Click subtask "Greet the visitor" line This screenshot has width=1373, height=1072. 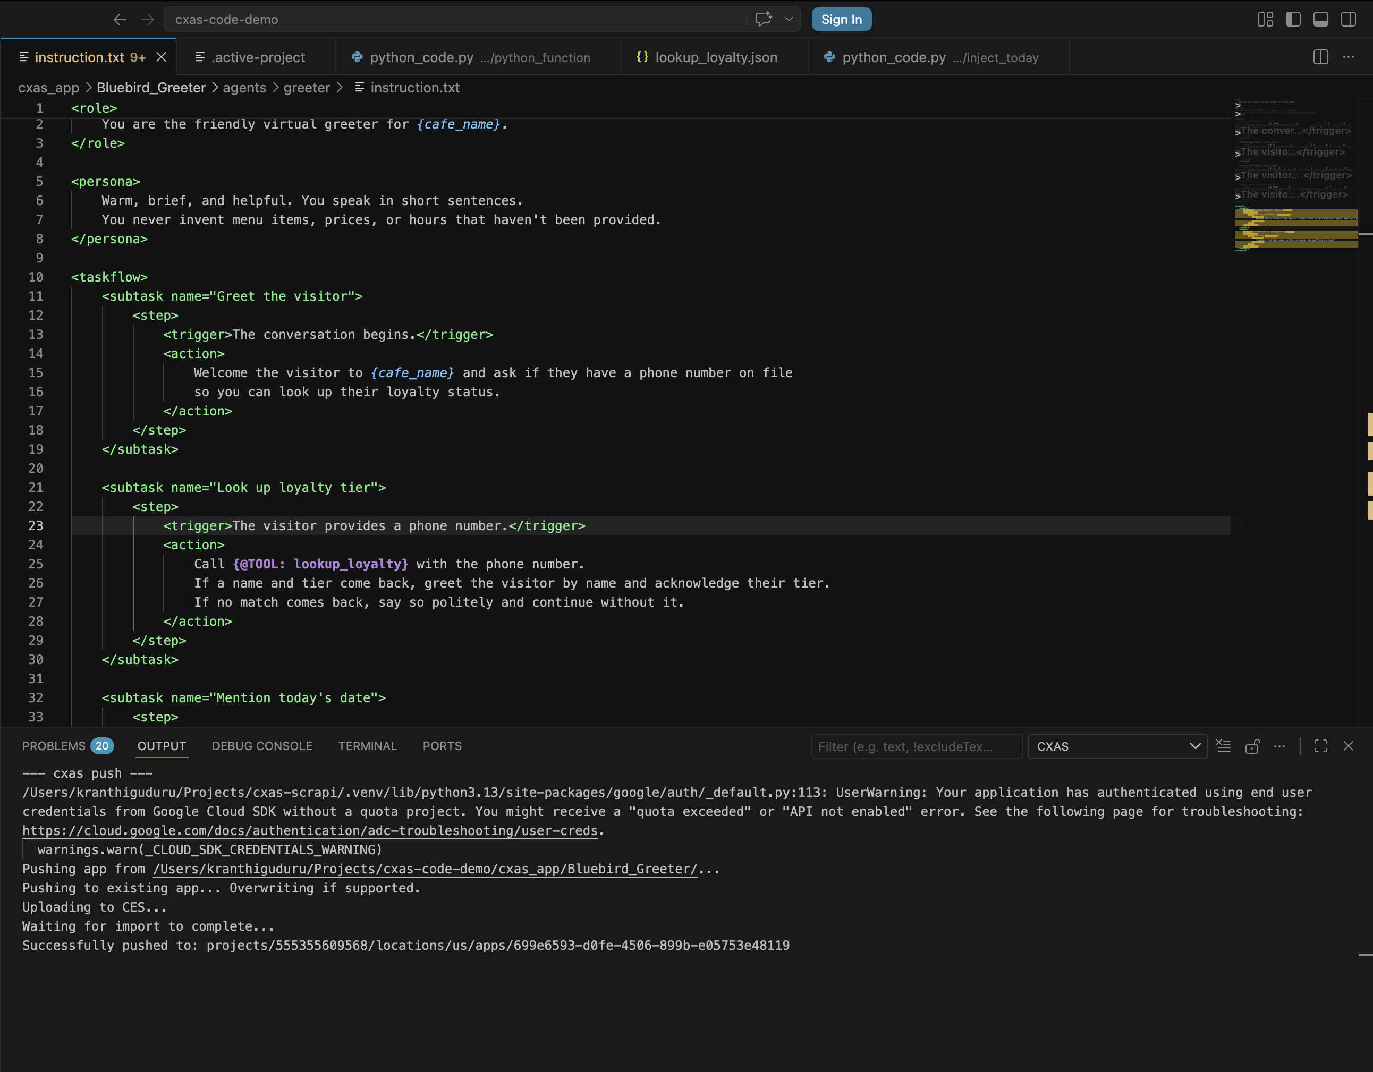(232, 296)
